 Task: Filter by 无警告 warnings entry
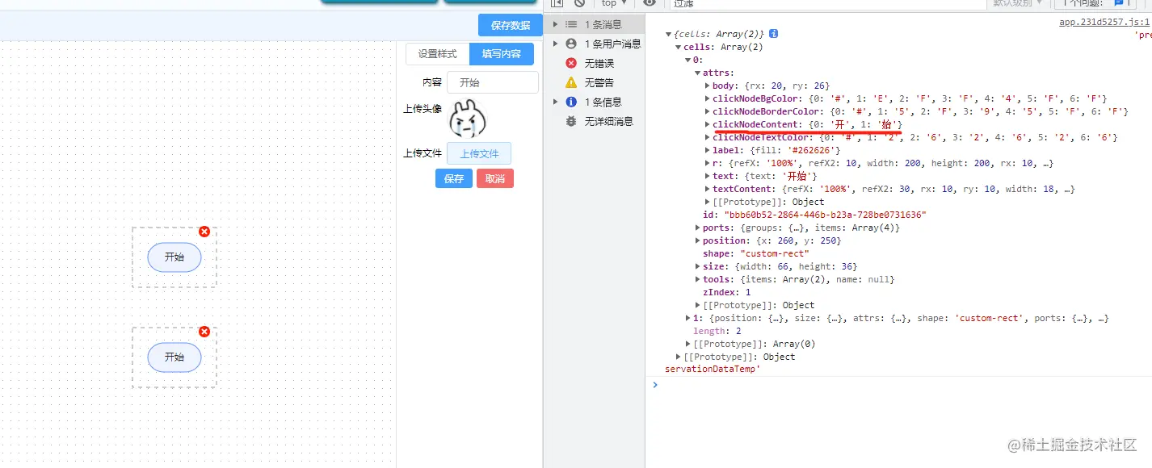click(x=598, y=82)
